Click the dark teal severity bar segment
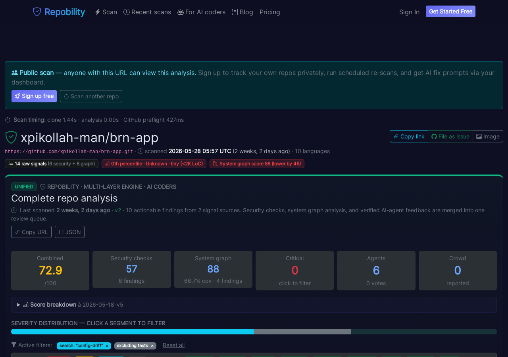 click(x=424, y=332)
